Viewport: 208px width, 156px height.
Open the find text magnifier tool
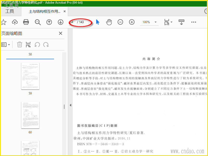click(38, 22)
